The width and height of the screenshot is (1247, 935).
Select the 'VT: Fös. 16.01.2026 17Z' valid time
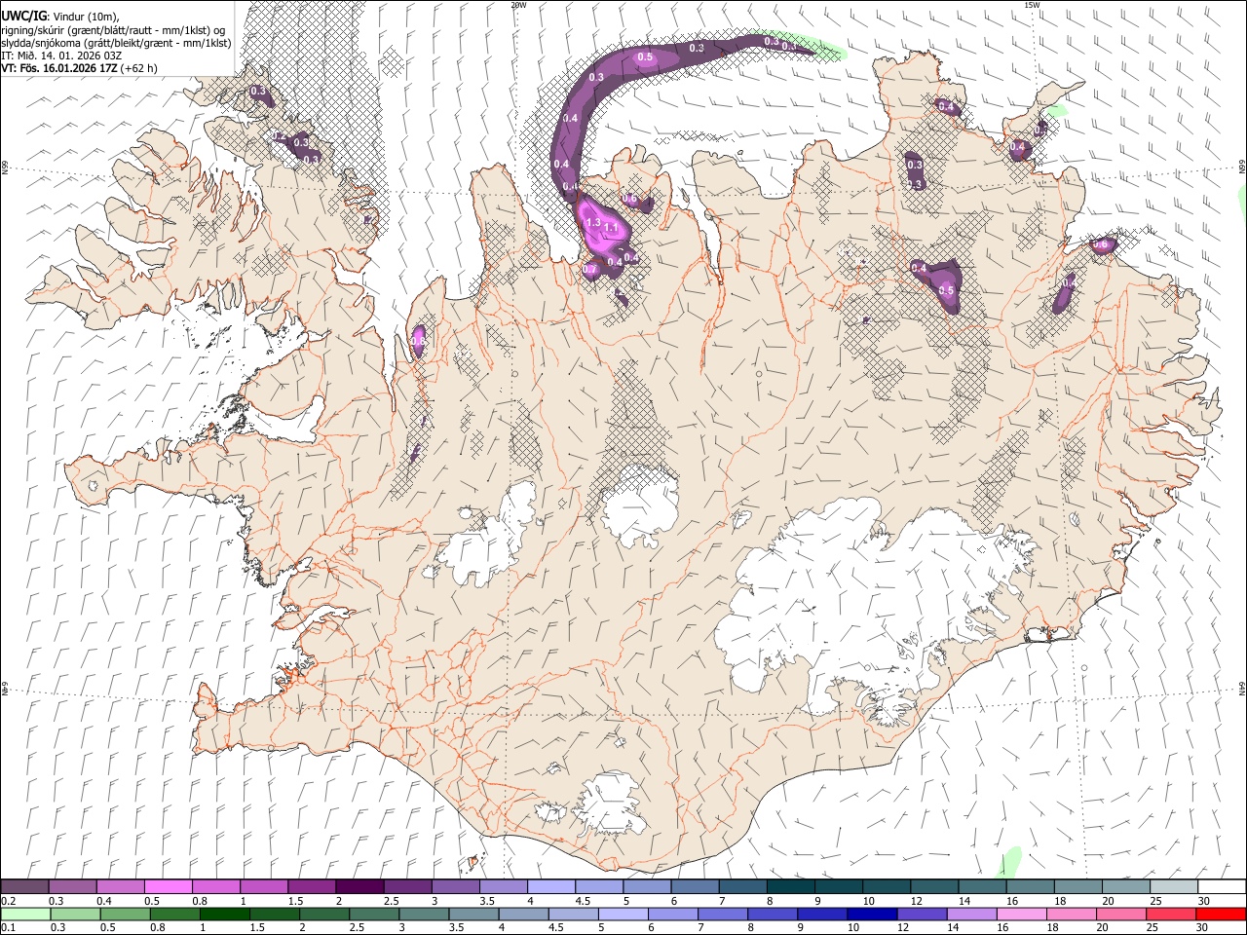[58, 68]
